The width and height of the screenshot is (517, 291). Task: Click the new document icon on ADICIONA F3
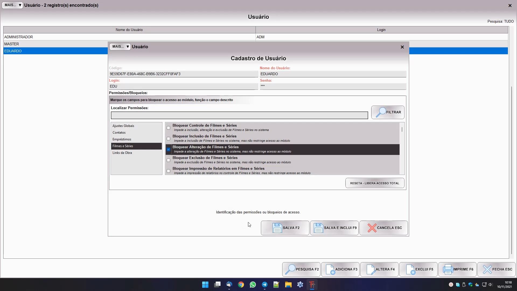(330, 269)
